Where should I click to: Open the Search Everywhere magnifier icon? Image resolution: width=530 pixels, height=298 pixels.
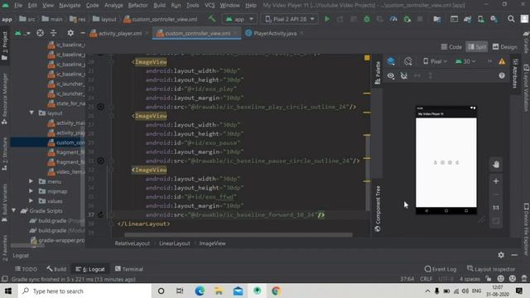511,19
